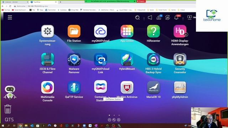Open the QTS trash bin

pyautogui.click(x=8, y=109)
